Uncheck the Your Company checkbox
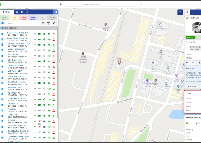The width and height of the screenshot is (201, 143). [3, 28]
